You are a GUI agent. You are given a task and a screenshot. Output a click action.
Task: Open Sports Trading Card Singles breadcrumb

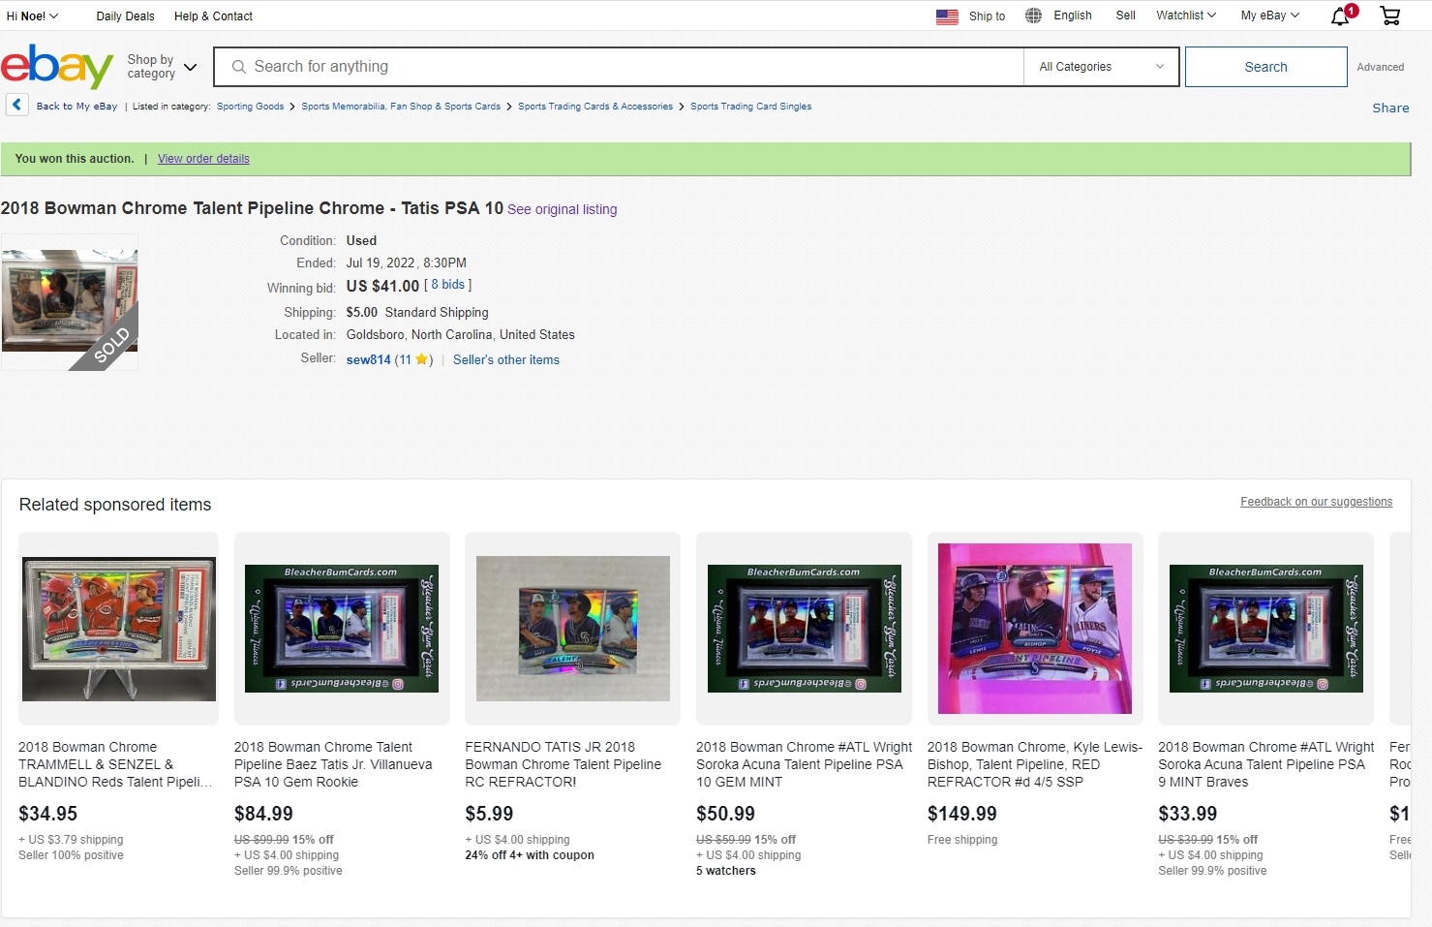pos(750,107)
